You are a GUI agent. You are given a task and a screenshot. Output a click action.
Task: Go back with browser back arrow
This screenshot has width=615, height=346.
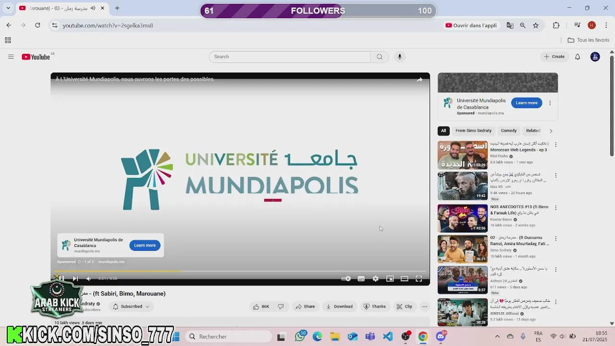[x=9, y=25]
